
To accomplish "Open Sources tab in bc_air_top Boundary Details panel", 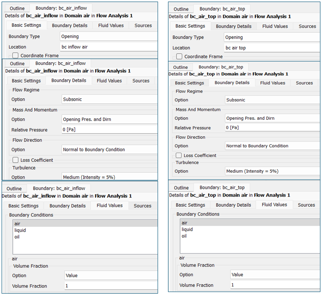I will pyautogui.click(x=304, y=83).
